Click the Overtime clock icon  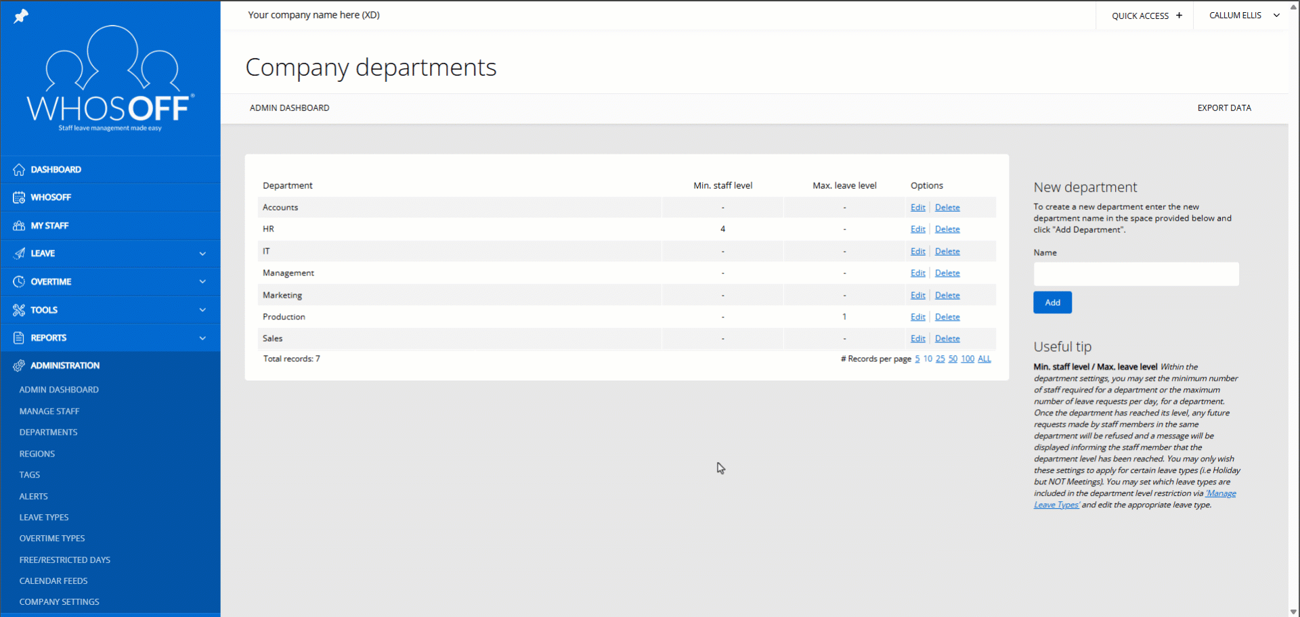(19, 281)
